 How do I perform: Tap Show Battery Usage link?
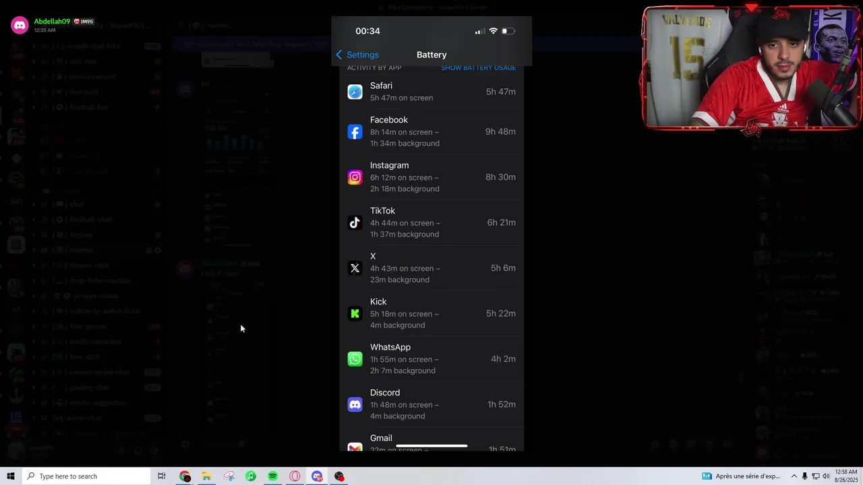click(x=479, y=68)
